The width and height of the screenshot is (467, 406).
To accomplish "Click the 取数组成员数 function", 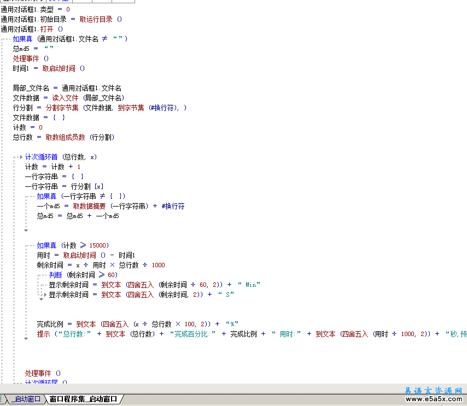I will coord(65,137).
